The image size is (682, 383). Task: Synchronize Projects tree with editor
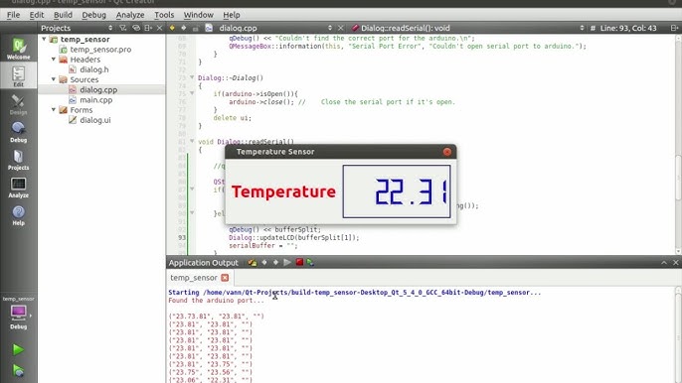click(x=135, y=28)
